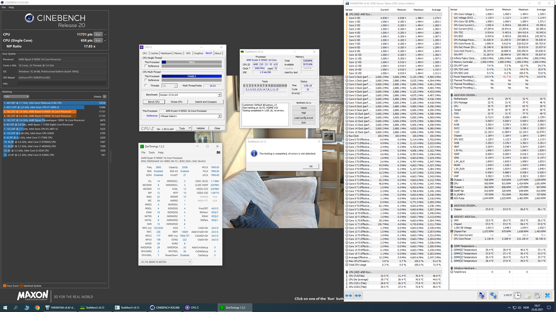Reset the HWiNFO elapsed time clock
The height and width of the screenshot is (312, 556).
click(518, 295)
